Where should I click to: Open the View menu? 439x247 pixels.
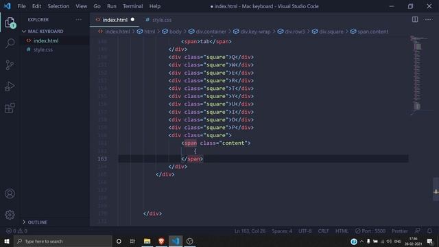[x=82, y=6]
